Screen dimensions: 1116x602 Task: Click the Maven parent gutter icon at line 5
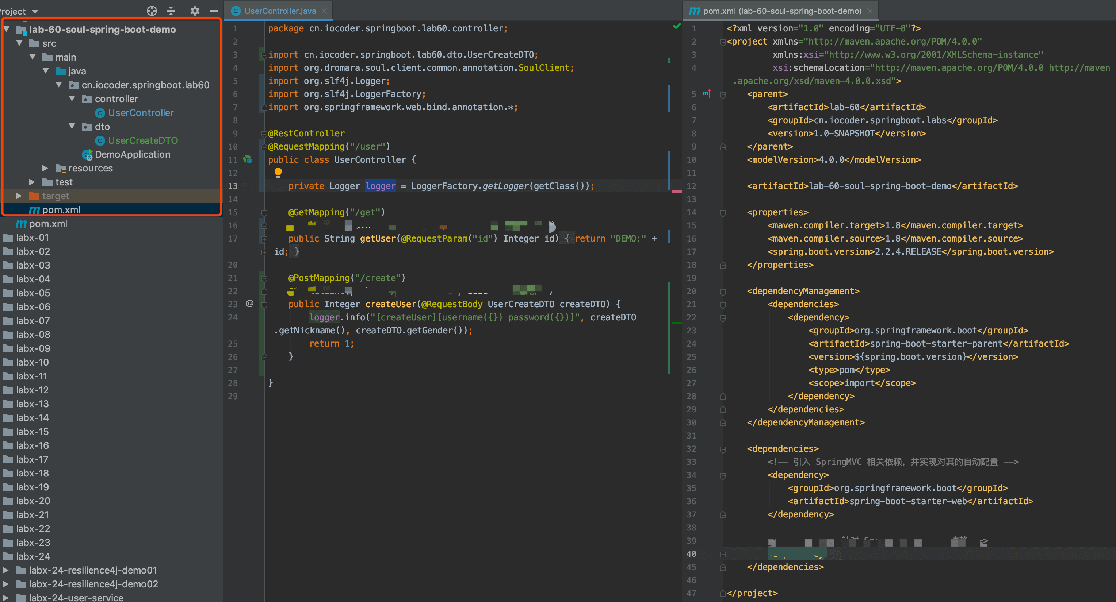coord(707,93)
